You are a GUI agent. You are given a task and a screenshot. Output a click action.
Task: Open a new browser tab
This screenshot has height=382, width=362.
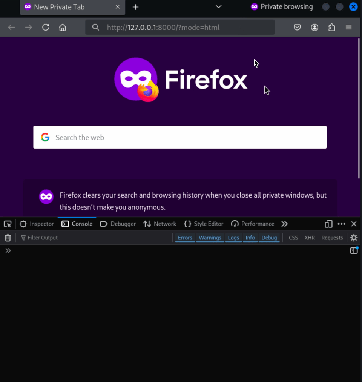(135, 7)
